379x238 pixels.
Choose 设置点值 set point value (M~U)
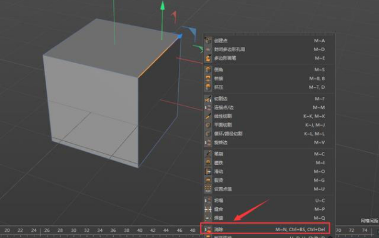(x=269, y=189)
